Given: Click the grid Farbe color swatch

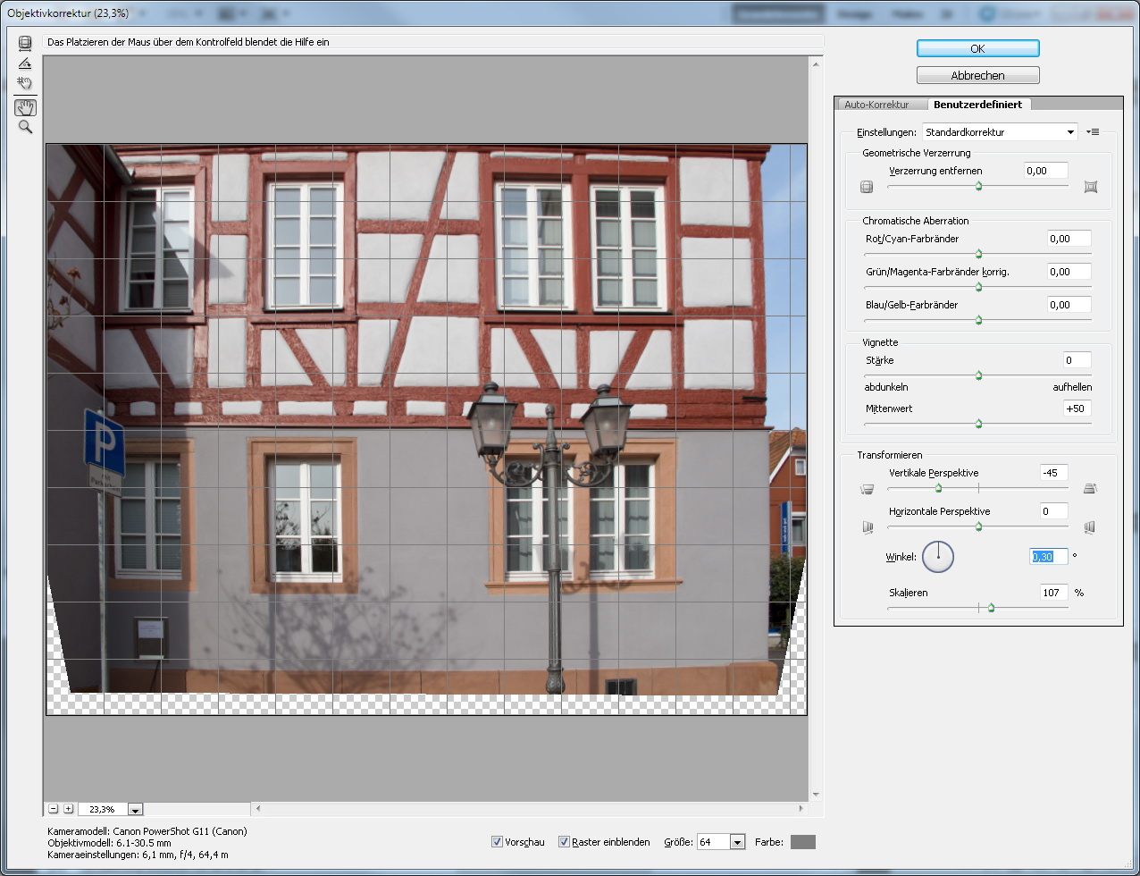Looking at the screenshot, I should coord(802,842).
